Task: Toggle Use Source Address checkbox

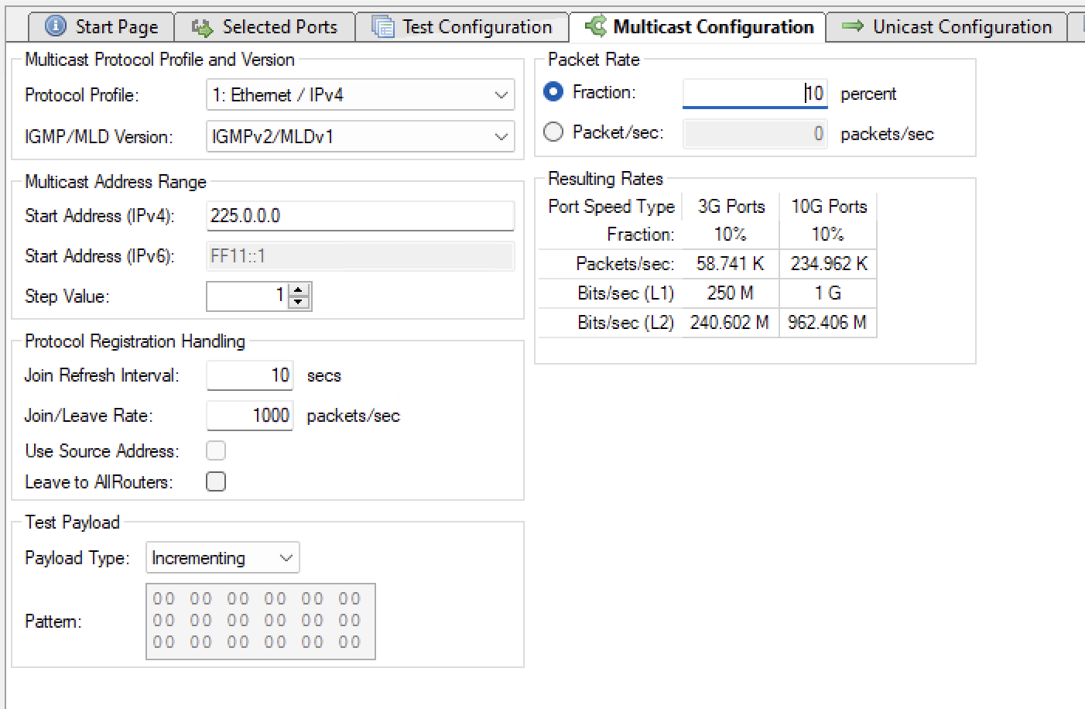Action: pos(216,450)
